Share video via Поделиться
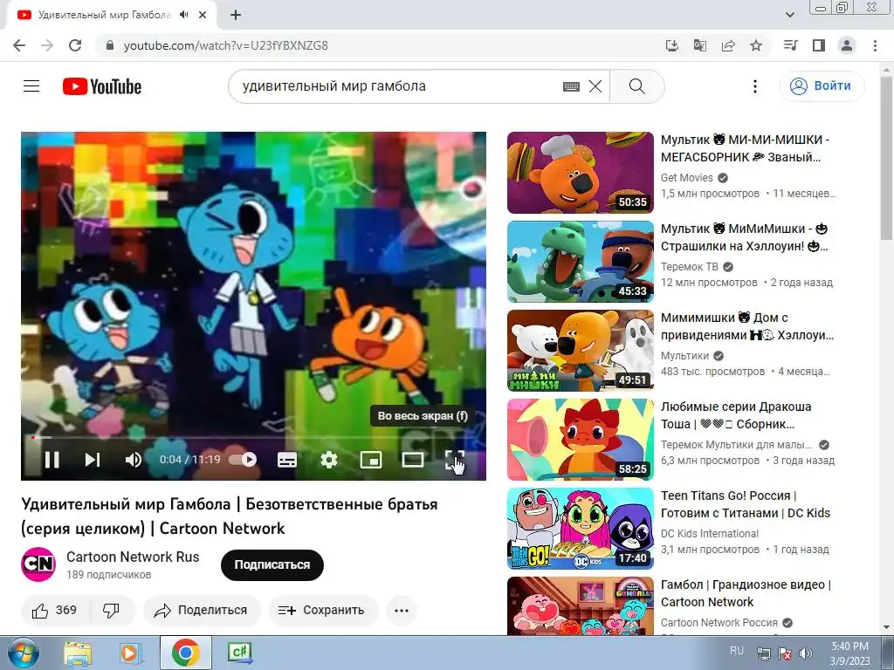 click(x=202, y=610)
